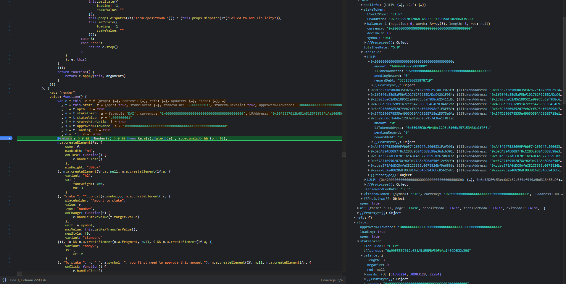Collapse the userInfo object
The height and width of the screenshot is (284, 566).
[x=362, y=52]
